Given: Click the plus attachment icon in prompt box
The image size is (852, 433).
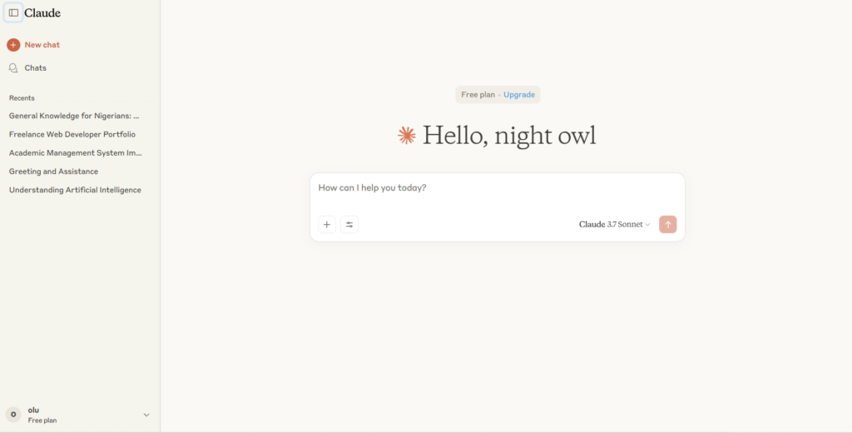Looking at the screenshot, I should pos(327,224).
